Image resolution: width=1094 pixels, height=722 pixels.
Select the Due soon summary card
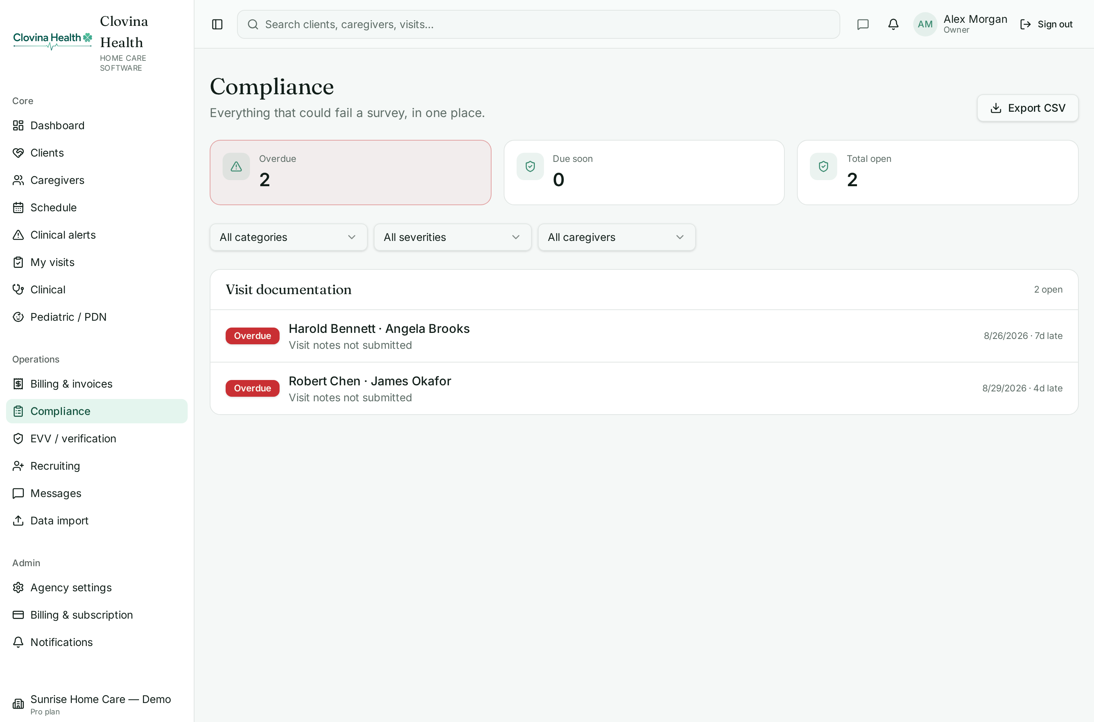[x=644, y=173]
